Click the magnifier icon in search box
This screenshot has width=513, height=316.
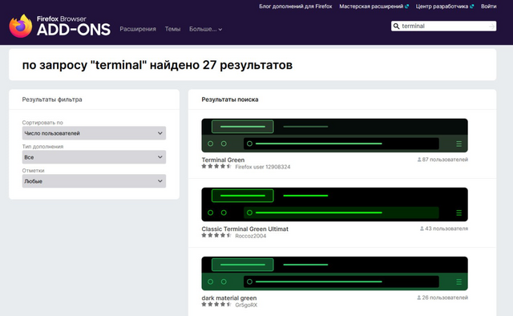pyautogui.click(x=396, y=26)
